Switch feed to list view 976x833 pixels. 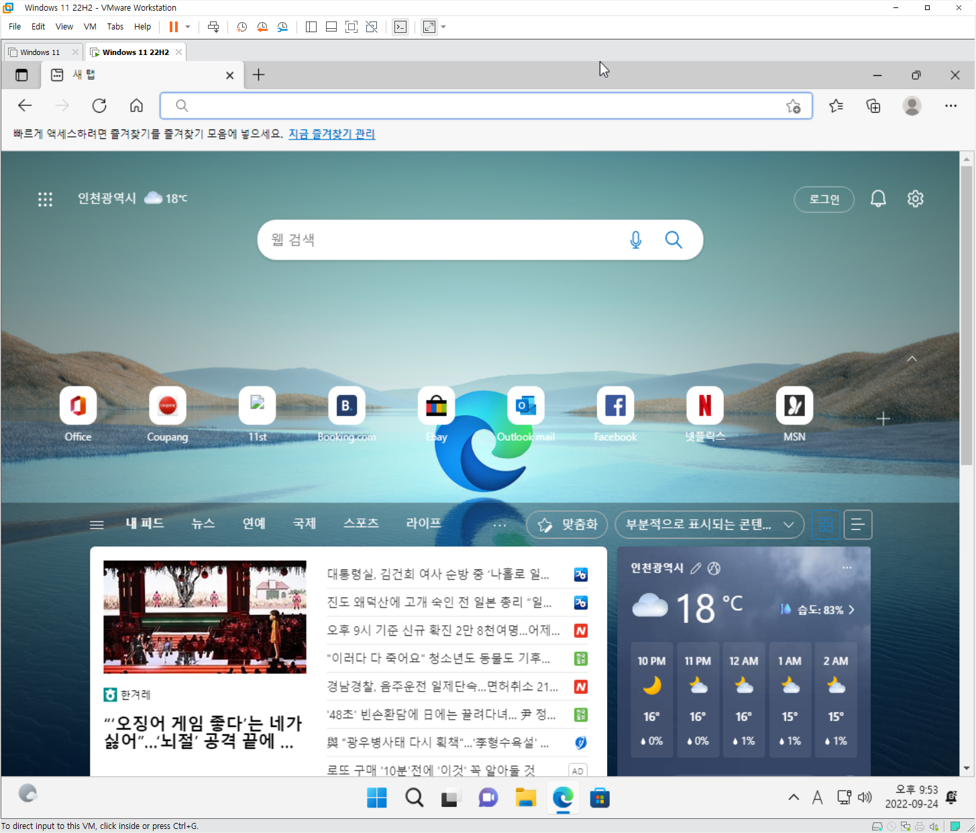pyautogui.click(x=857, y=524)
